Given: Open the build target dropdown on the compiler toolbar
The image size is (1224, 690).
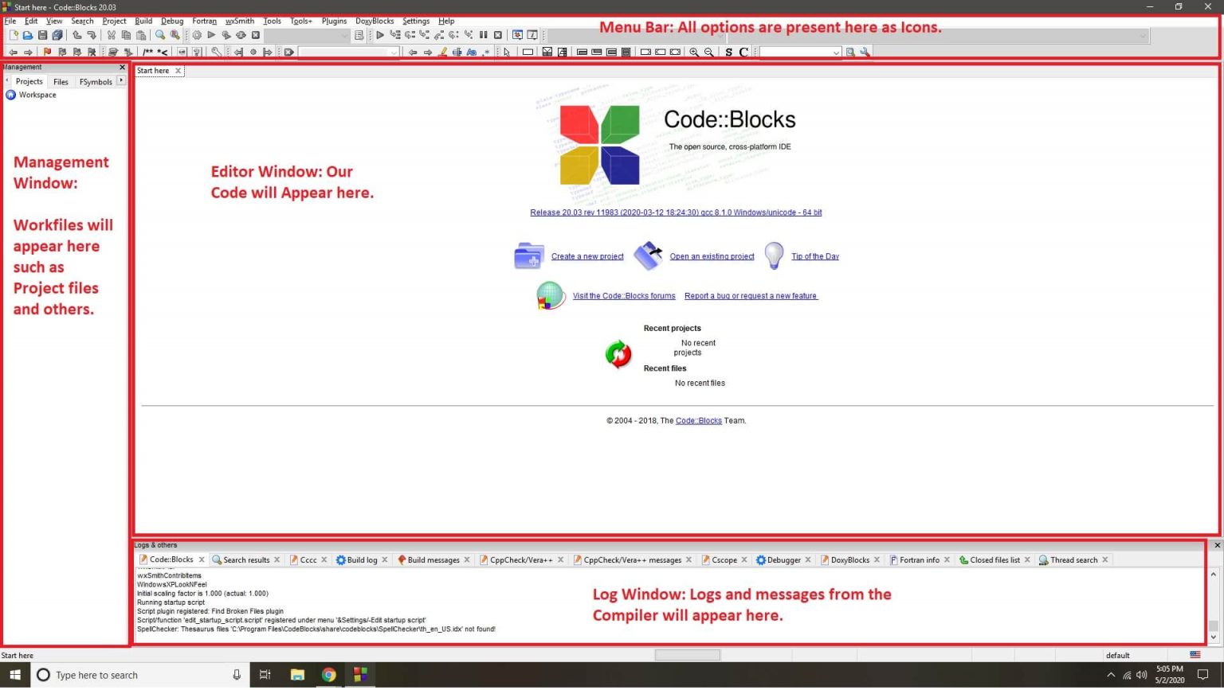Looking at the screenshot, I should [343, 35].
